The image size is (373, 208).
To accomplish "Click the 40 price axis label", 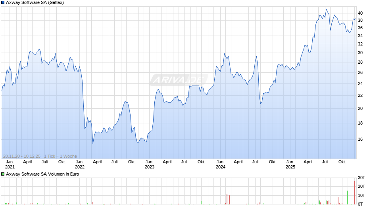I will point(360,13).
